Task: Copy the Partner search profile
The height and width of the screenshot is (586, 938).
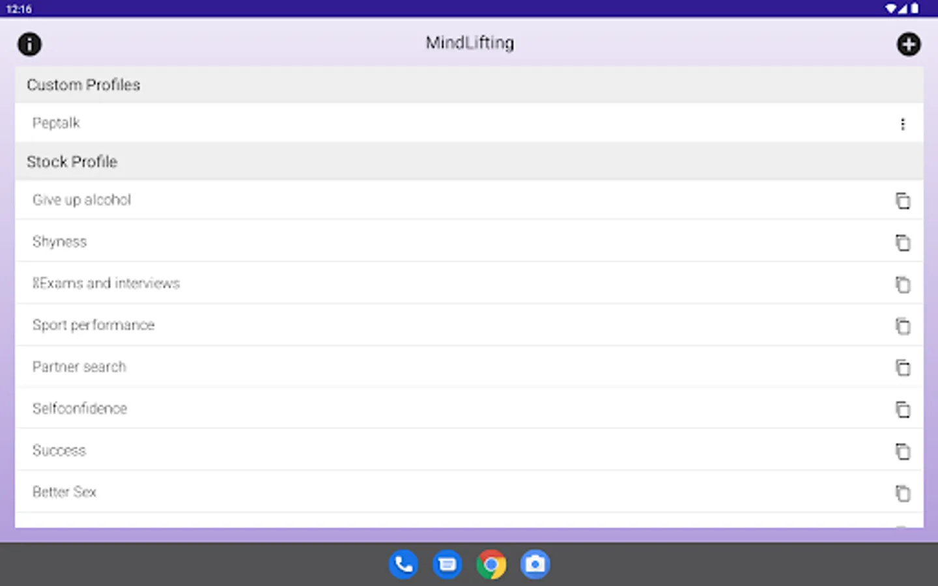Action: (x=902, y=367)
